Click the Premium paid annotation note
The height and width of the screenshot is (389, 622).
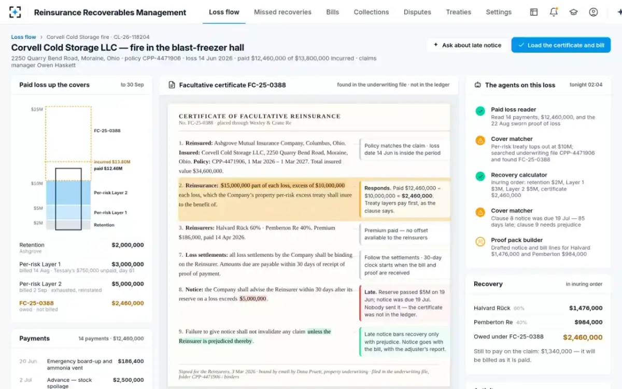pyautogui.click(x=406, y=234)
